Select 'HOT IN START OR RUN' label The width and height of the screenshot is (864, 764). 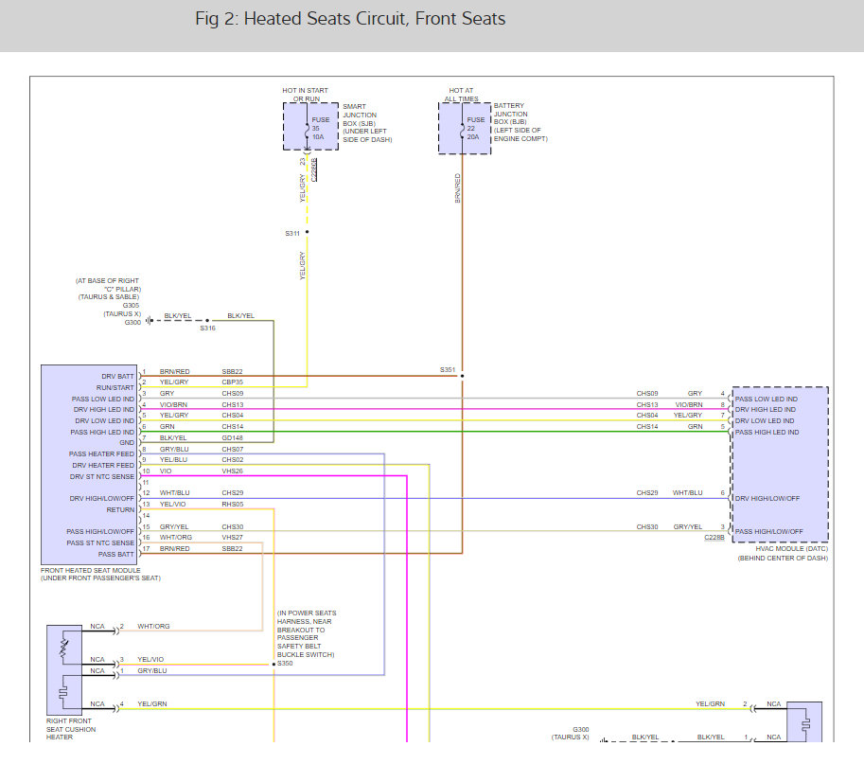click(x=305, y=95)
